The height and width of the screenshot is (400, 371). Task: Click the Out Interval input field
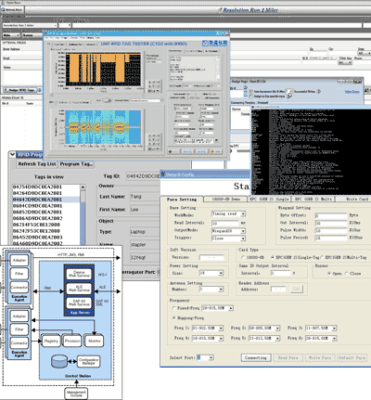click(x=331, y=223)
